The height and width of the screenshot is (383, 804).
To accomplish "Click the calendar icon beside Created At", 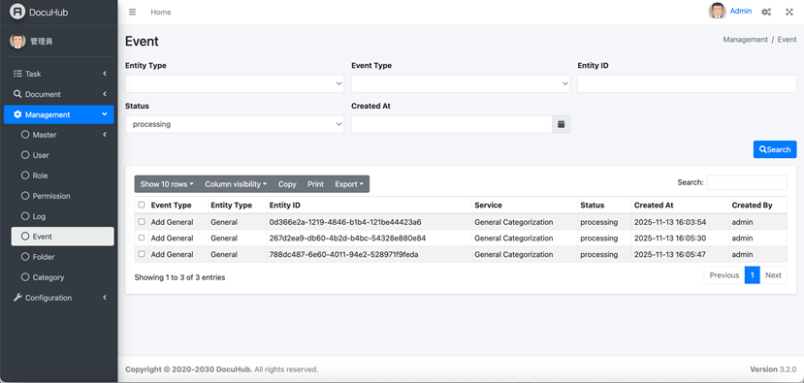I will coord(561,124).
